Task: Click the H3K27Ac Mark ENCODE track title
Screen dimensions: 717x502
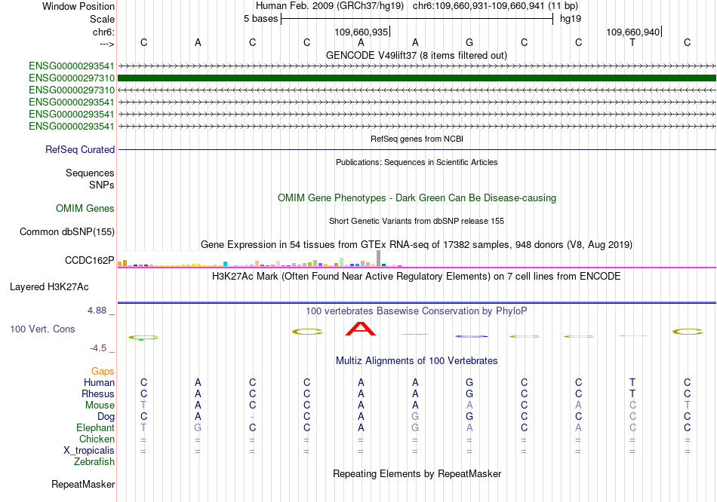Action: click(x=417, y=277)
